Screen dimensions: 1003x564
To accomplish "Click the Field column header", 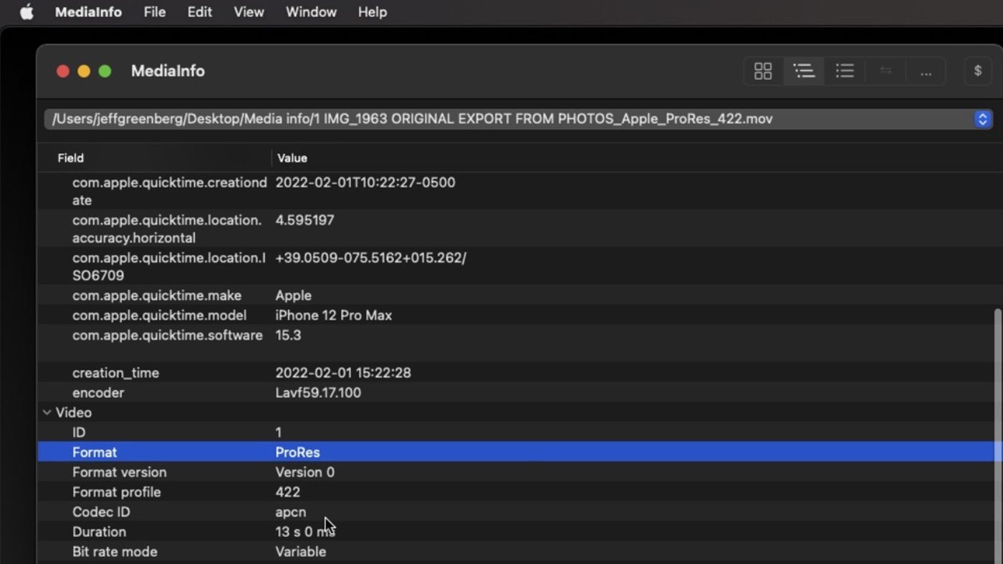I will coord(71,158).
